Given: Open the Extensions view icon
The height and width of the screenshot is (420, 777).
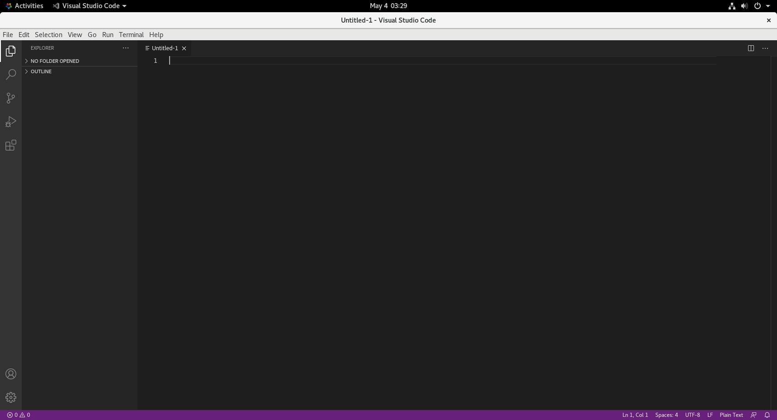Looking at the screenshot, I should point(11,145).
